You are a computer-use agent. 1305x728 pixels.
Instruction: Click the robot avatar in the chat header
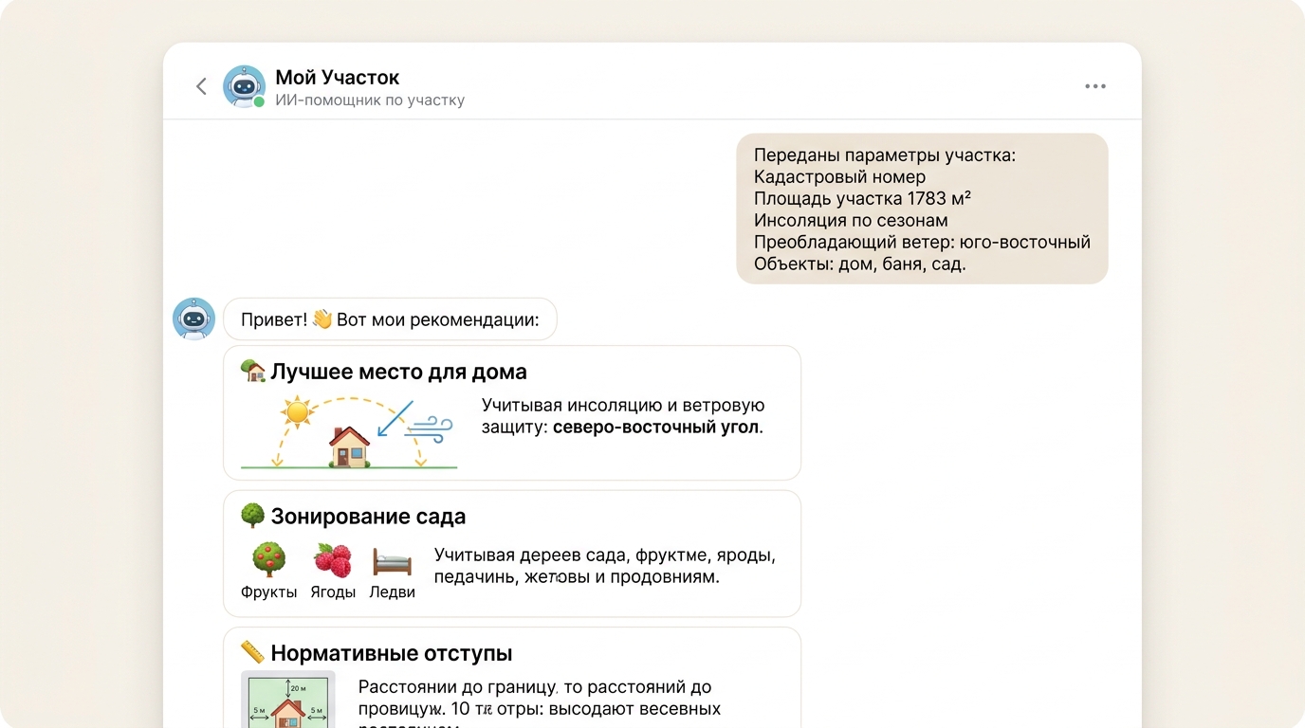pyautogui.click(x=244, y=86)
